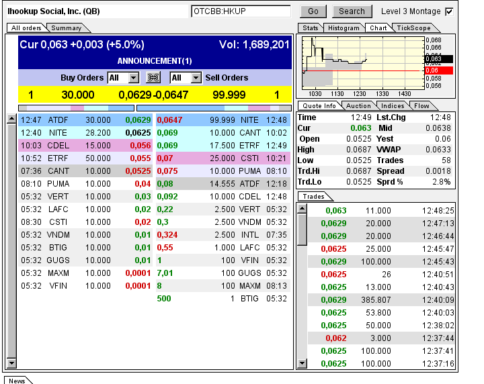The height and width of the screenshot is (384, 484).
Task: Click the intraday price chart
Action: pyautogui.click(x=362, y=62)
